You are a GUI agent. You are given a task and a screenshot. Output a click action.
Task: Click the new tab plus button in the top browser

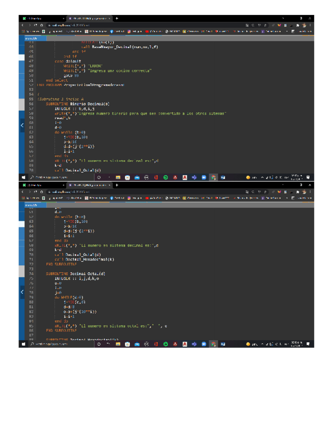[117, 18]
